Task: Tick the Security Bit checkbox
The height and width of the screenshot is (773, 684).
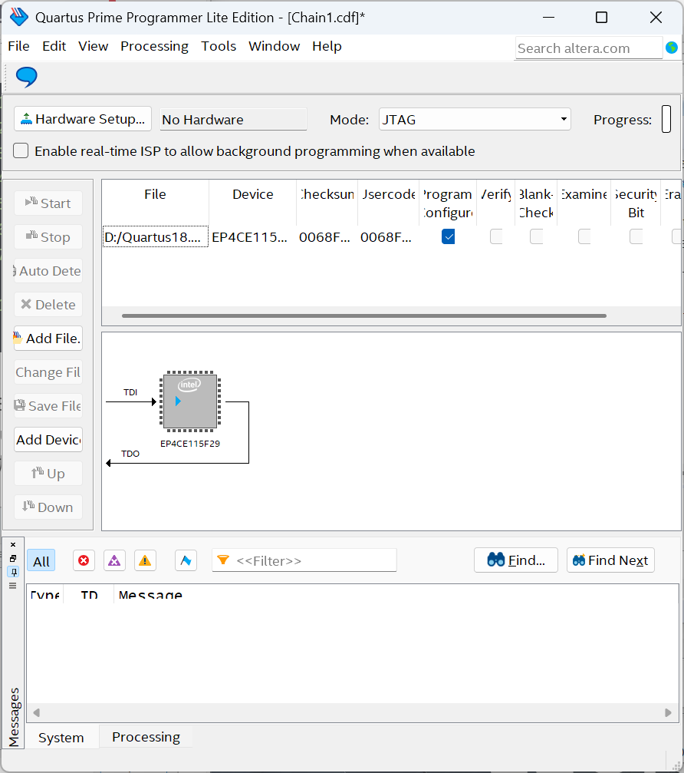Action: point(636,236)
